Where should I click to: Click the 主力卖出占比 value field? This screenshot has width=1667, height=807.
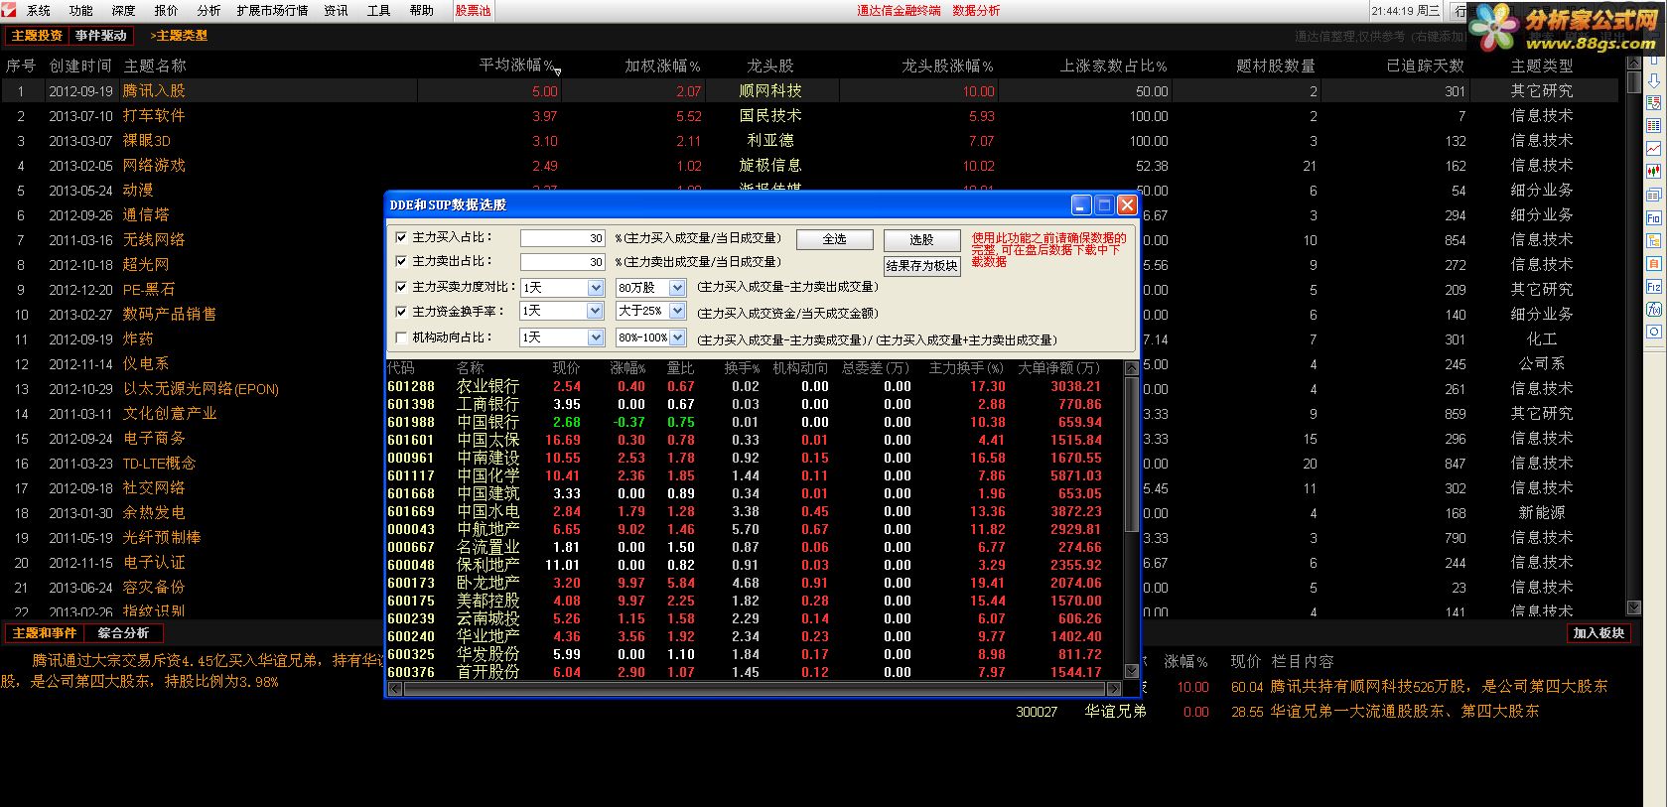click(563, 262)
